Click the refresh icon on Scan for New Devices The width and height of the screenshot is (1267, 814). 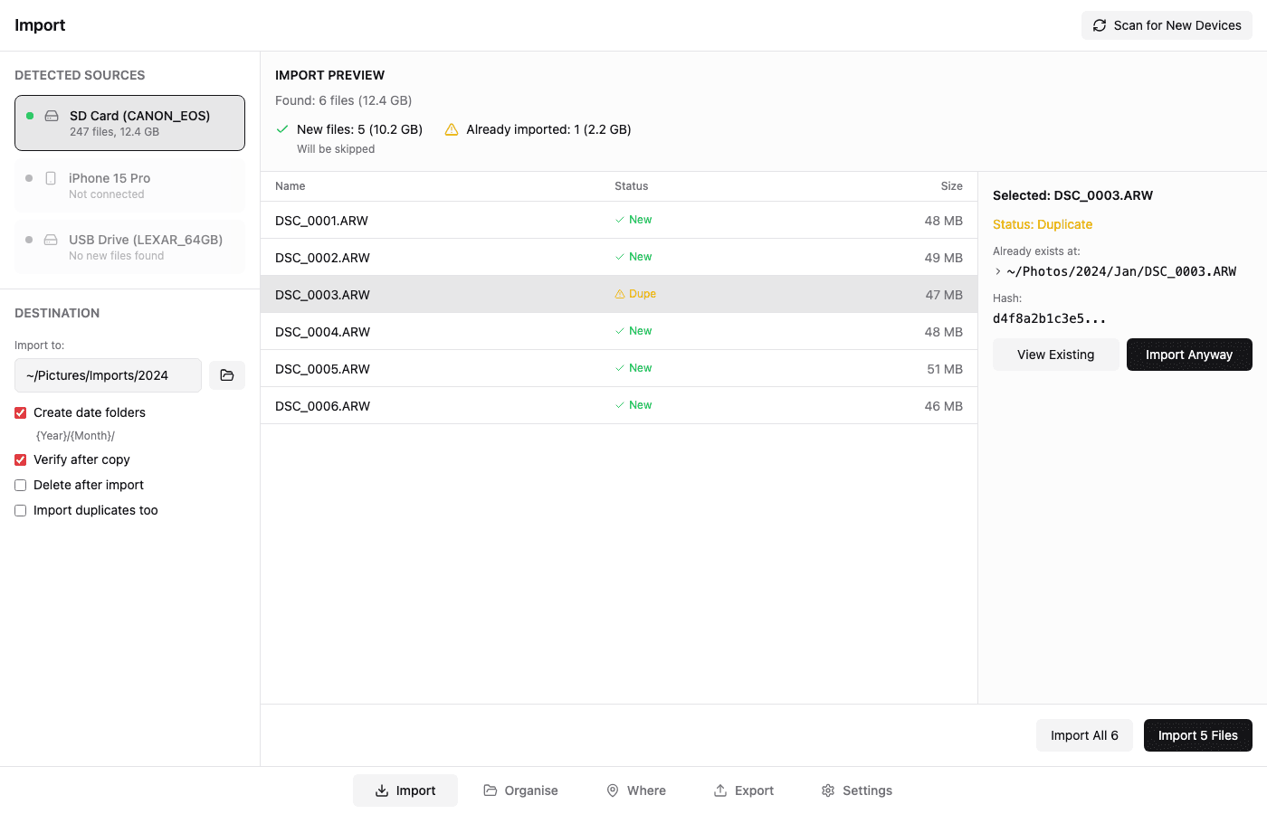(x=1100, y=25)
